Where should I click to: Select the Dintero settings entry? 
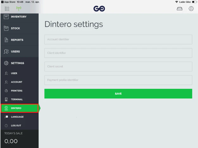pos(20,108)
